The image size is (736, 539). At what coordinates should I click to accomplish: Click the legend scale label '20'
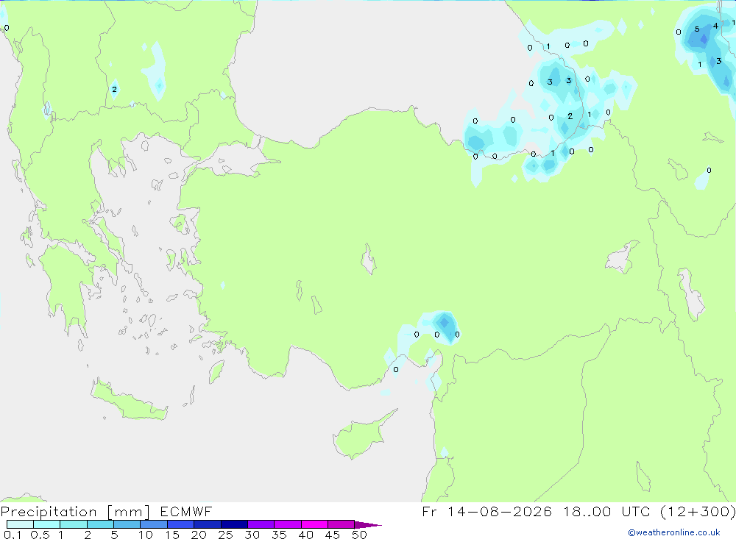pos(199,535)
